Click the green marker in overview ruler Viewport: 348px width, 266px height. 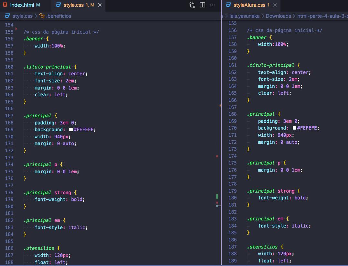click(217, 196)
